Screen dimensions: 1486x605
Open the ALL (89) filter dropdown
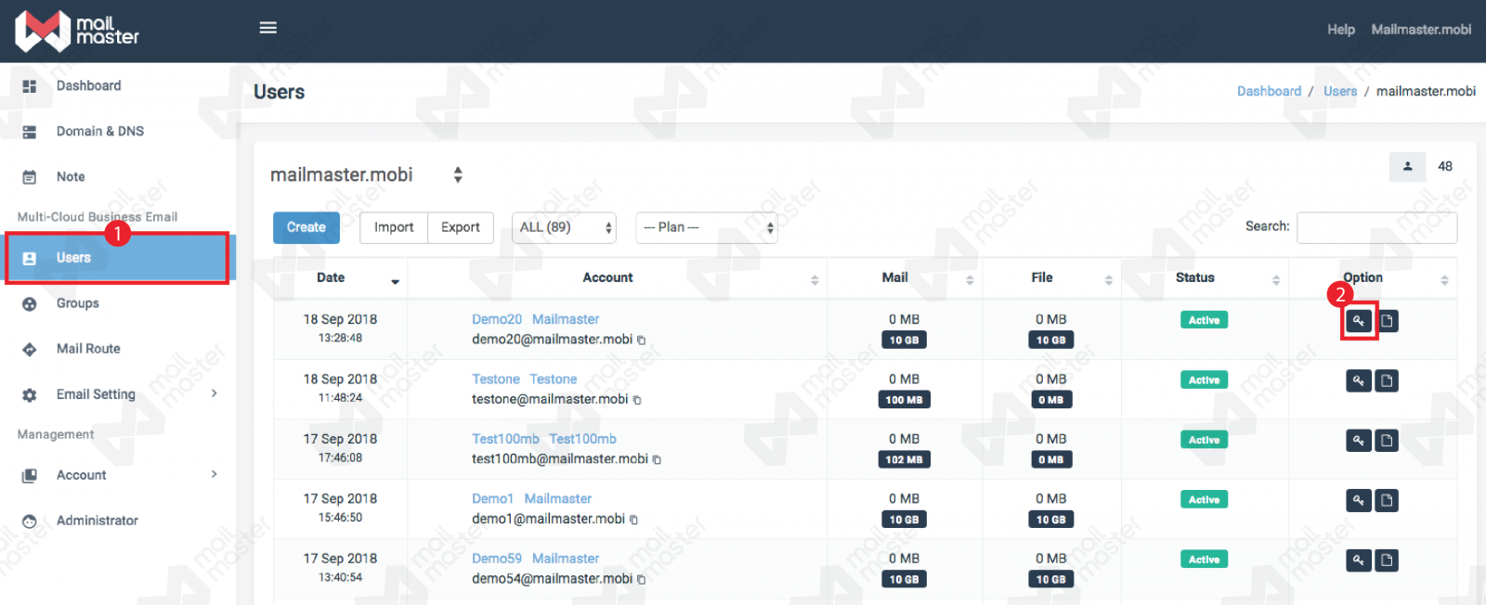pyautogui.click(x=564, y=227)
